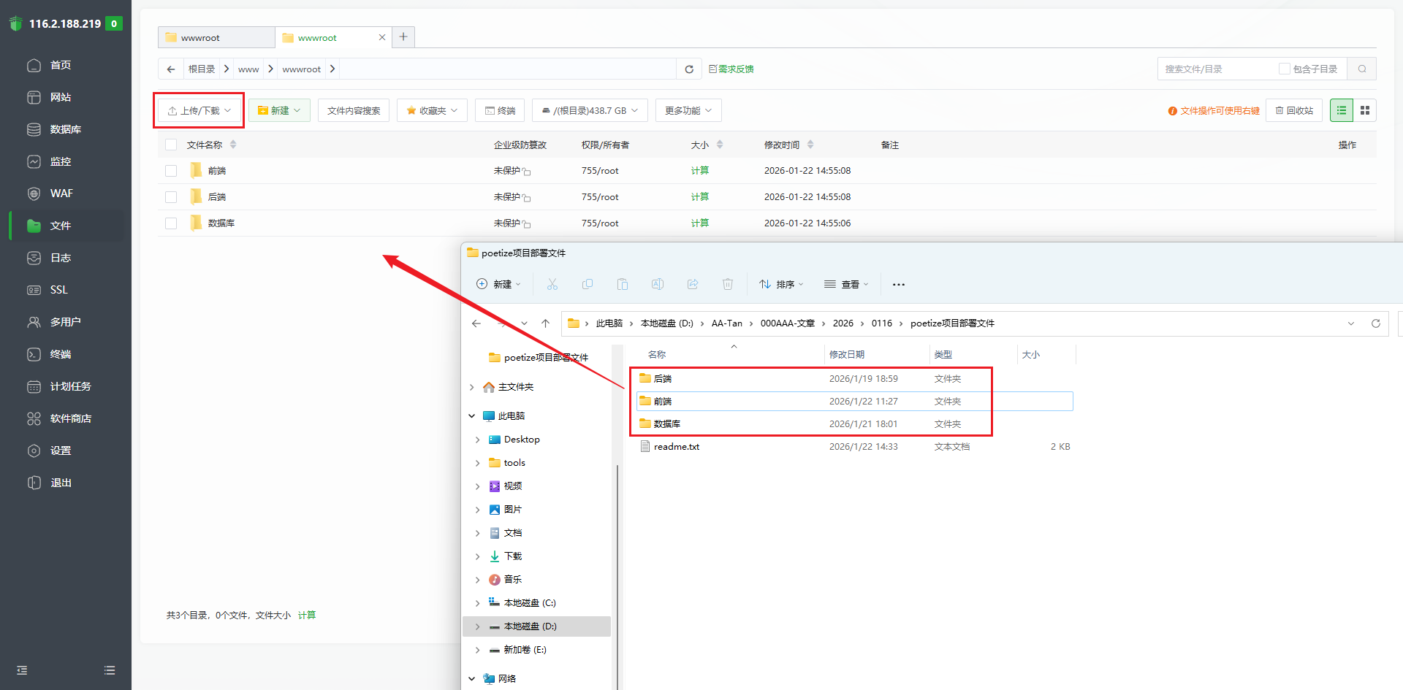Select list view layout icon

point(1341,110)
